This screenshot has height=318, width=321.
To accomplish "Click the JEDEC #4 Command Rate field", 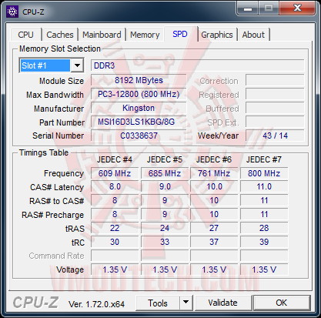I will pos(115,256).
